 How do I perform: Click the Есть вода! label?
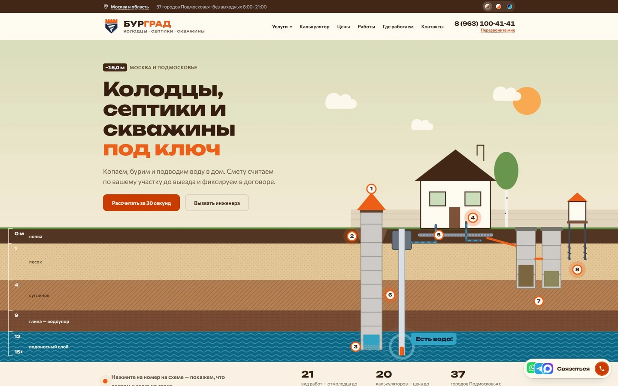(x=434, y=339)
